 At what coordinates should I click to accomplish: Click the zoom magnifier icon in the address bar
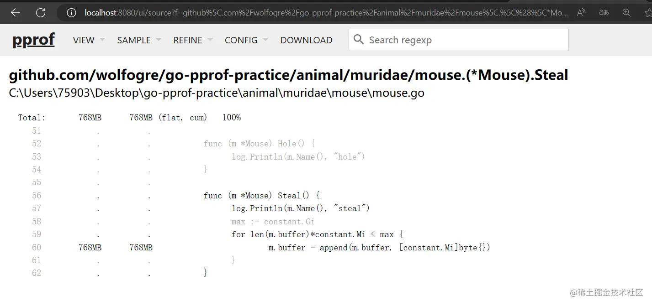point(626,12)
